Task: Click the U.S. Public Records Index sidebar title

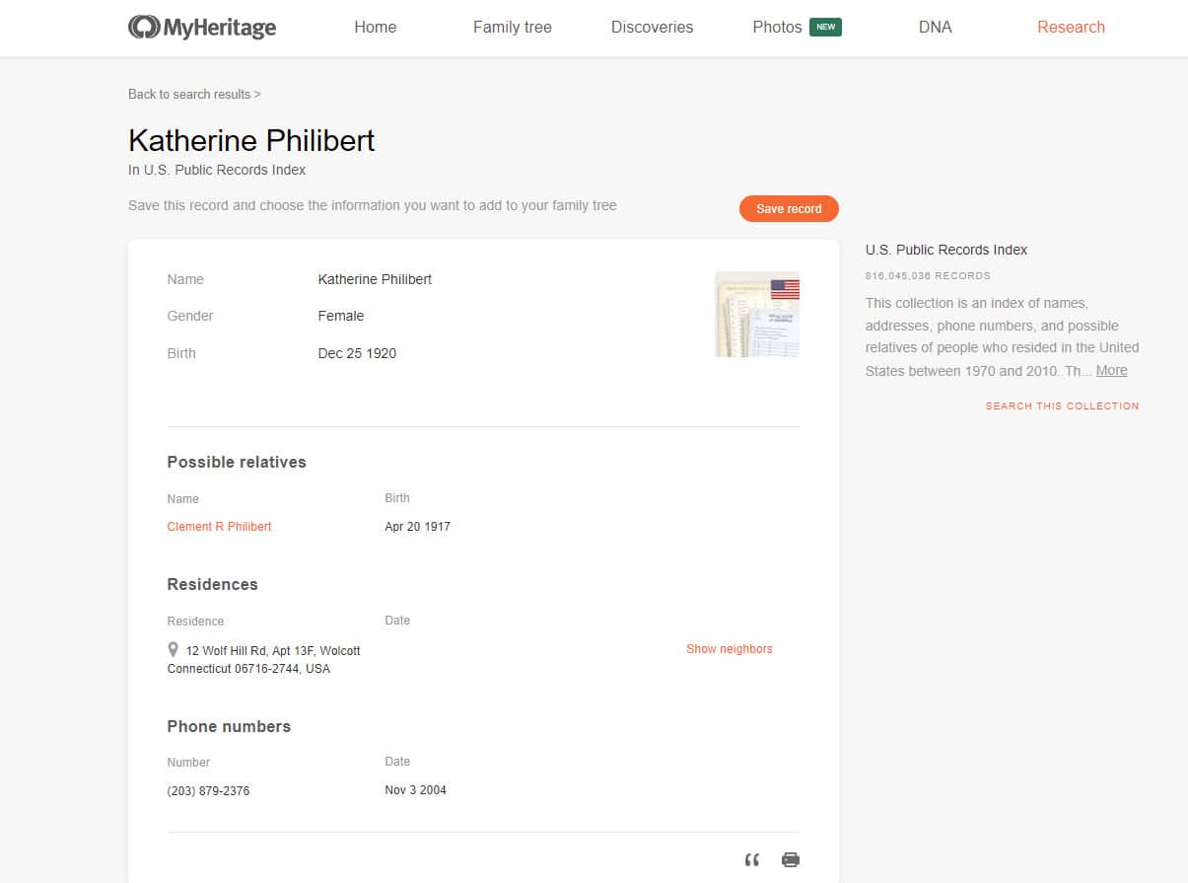Action: [946, 250]
